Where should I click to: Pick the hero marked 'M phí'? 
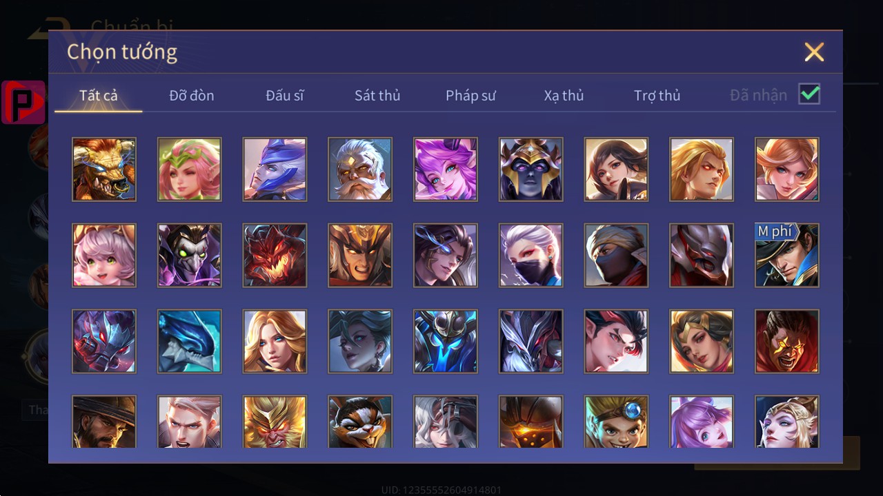pyautogui.click(x=787, y=256)
